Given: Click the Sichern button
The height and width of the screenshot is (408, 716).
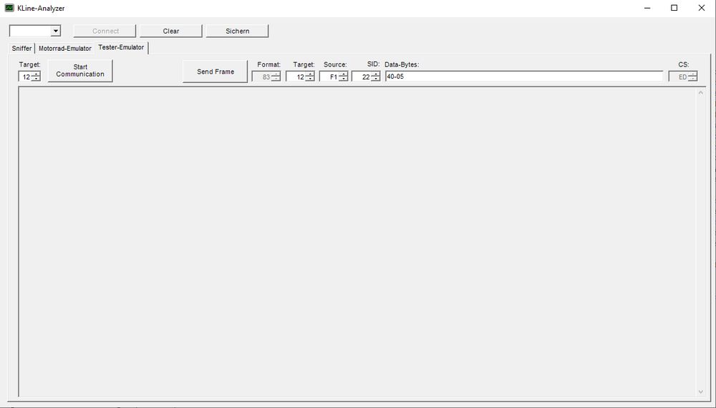Looking at the screenshot, I should pyautogui.click(x=238, y=31).
